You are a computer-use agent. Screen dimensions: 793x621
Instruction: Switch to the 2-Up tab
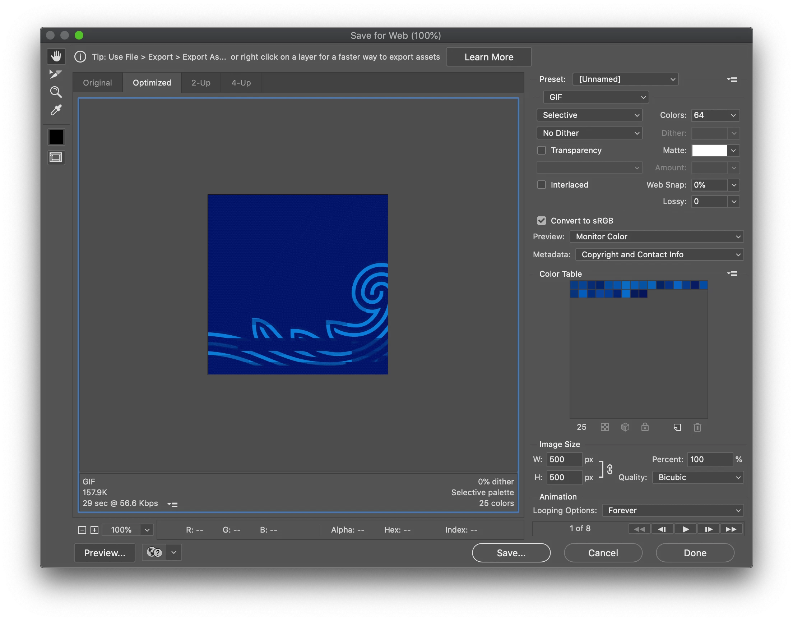click(x=201, y=83)
